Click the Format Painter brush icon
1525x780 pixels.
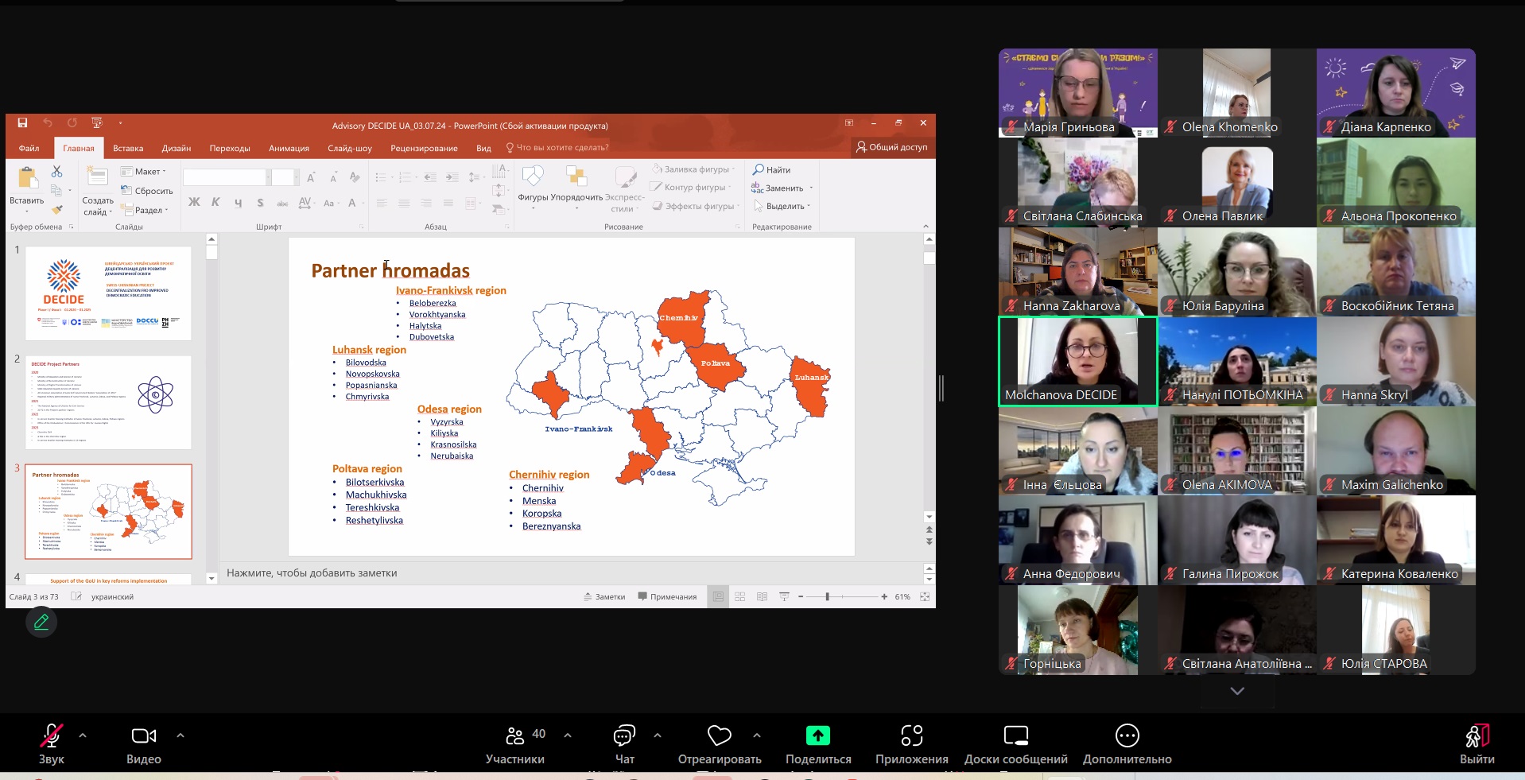[56, 210]
